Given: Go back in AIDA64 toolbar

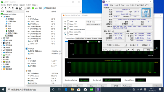Looking at the screenshot, I should point(2,8).
